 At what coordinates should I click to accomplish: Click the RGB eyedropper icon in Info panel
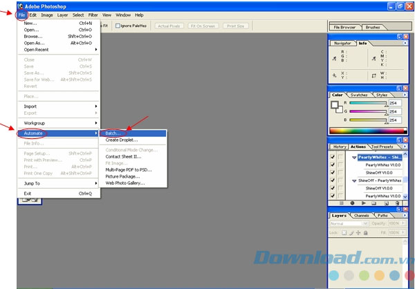pyautogui.click(x=334, y=59)
